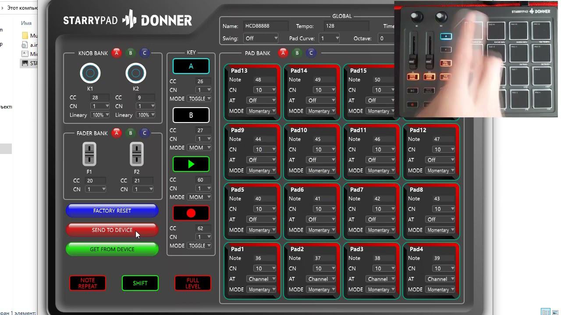
Task: Click key A CC value field
Action: tap(203, 81)
